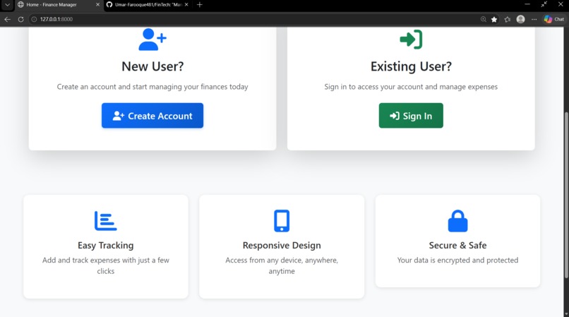Close the Home - Finance Manager tab
The width and height of the screenshot is (569, 317).
click(97, 5)
